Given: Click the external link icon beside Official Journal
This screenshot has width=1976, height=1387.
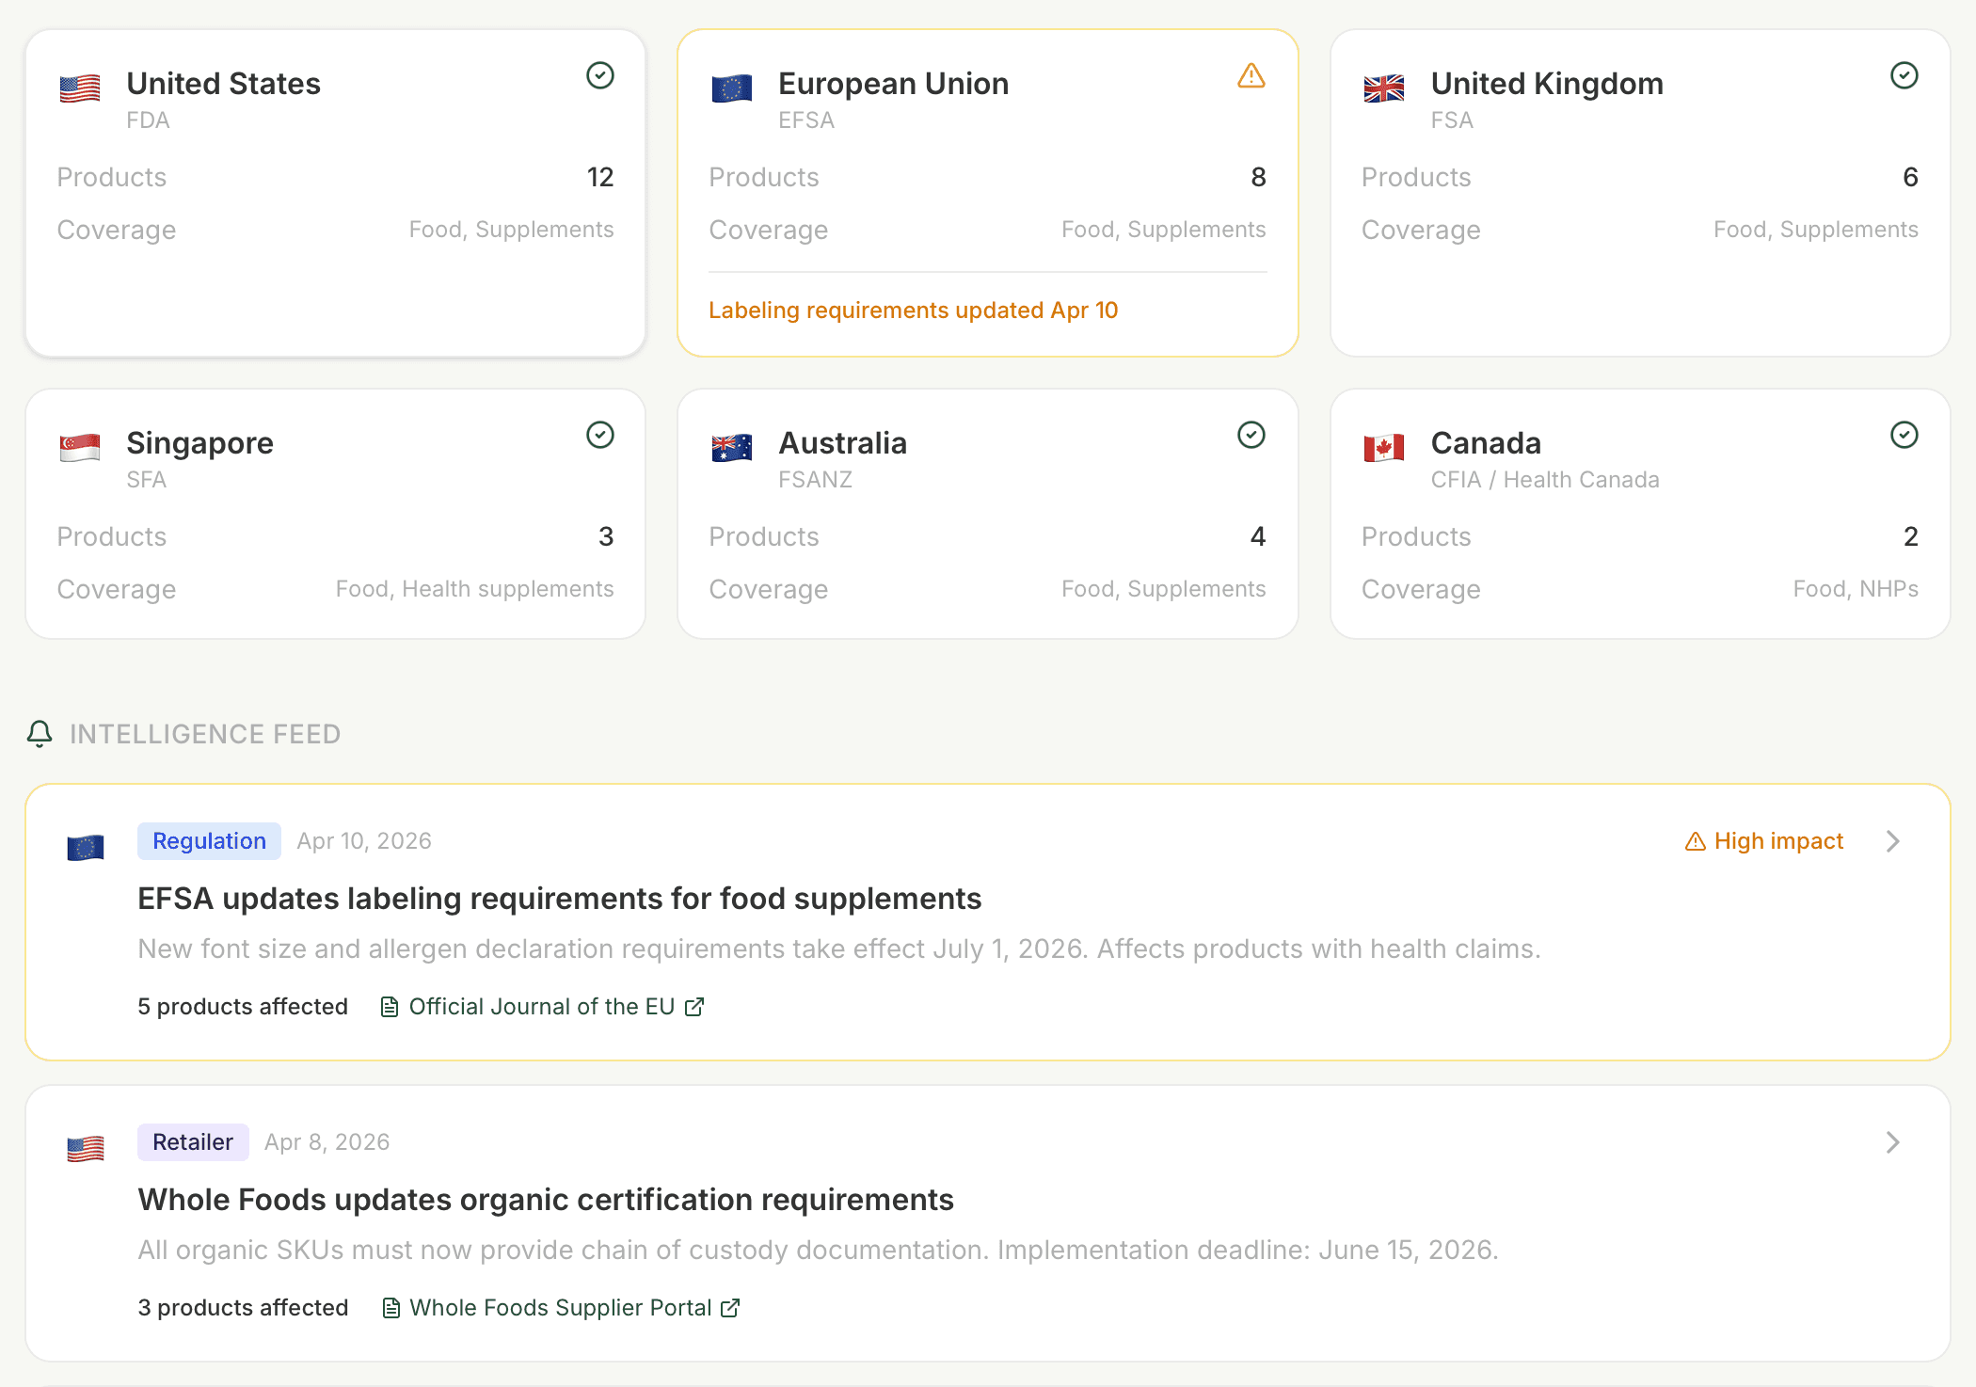Looking at the screenshot, I should 694,1007.
